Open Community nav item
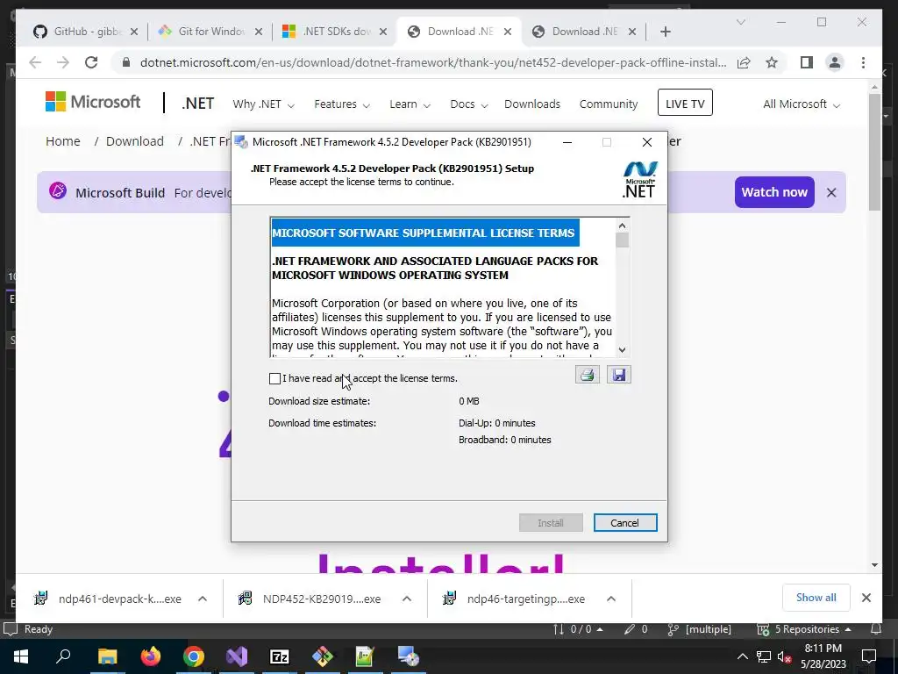The image size is (898, 674). [609, 104]
